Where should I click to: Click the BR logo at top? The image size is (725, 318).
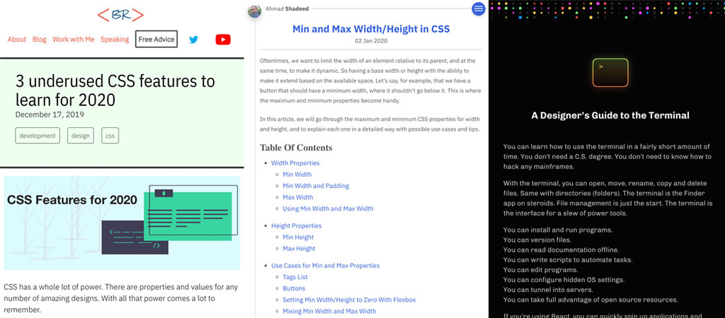pos(120,15)
